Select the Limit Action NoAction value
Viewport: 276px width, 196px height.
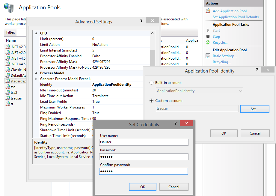pyautogui.click(x=100, y=45)
